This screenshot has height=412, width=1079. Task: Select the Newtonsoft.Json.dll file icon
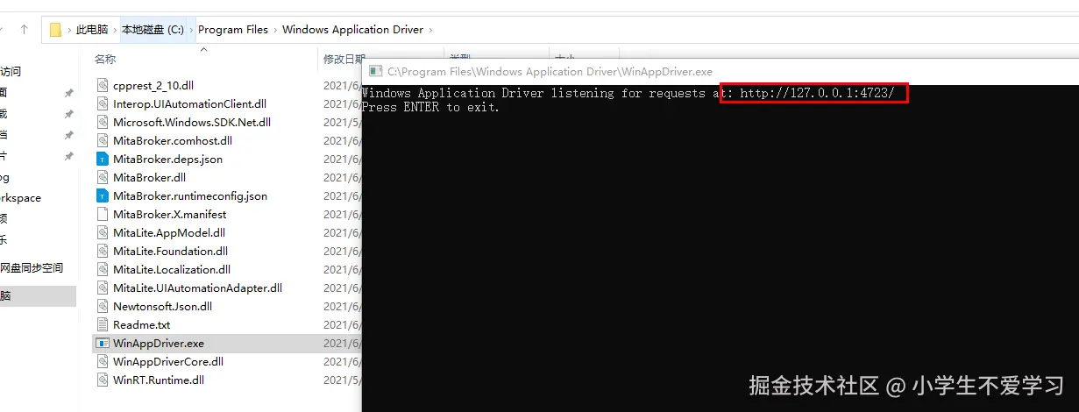(x=103, y=306)
